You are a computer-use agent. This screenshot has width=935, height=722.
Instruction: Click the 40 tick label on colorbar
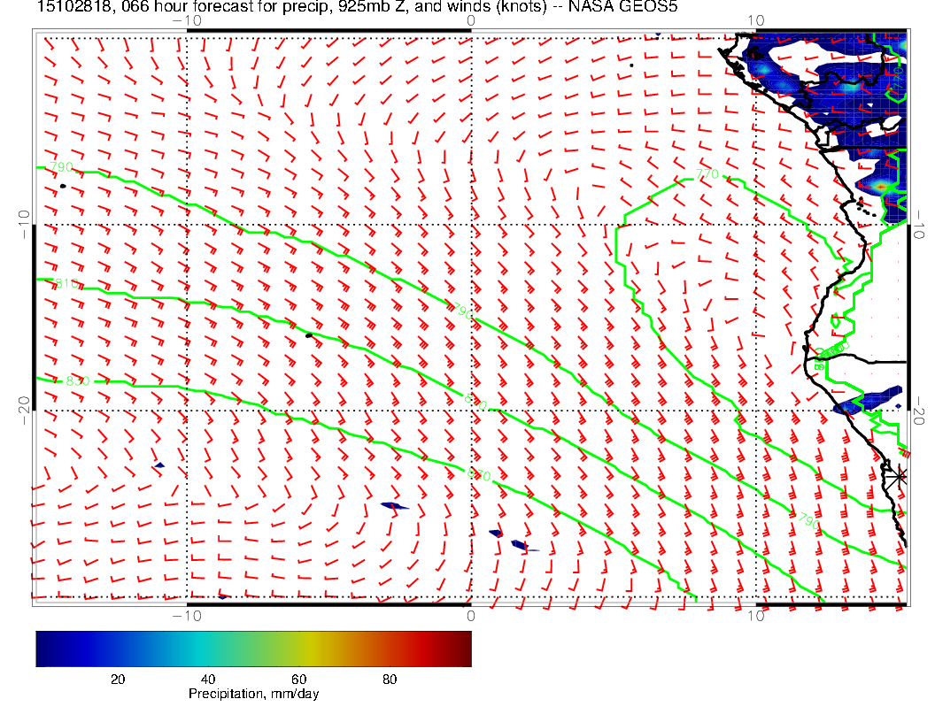click(x=208, y=679)
